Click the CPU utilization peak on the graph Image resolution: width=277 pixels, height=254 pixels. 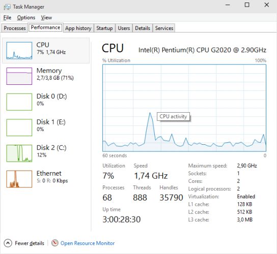click(x=150, y=113)
